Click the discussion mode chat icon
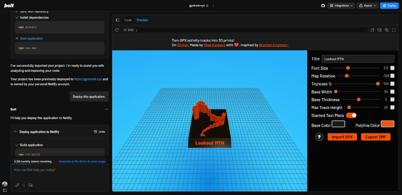Screen dimensions: 402x195 click(x=31, y=185)
